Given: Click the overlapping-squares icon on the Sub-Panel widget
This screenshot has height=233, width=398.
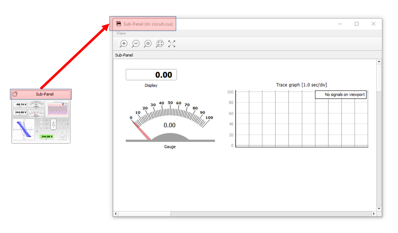Looking at the screenshot, I should (15, 94).
